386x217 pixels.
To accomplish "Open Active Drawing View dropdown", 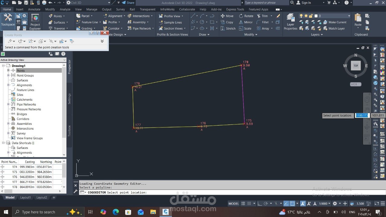I will [x=33, y=60].
